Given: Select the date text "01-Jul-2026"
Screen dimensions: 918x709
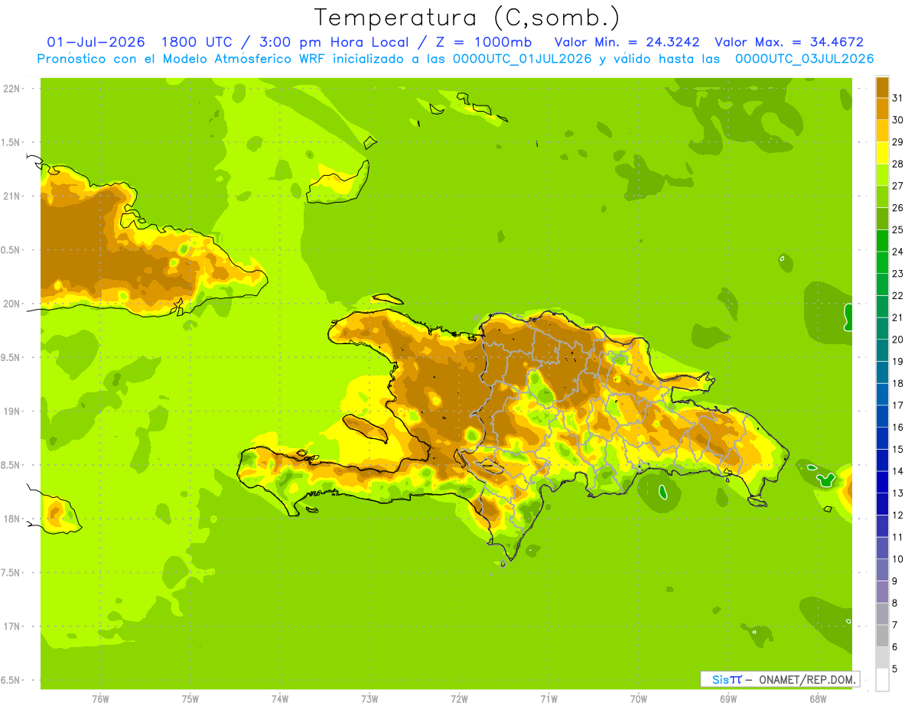Looking at the screenshot, I should click(96, 42).
